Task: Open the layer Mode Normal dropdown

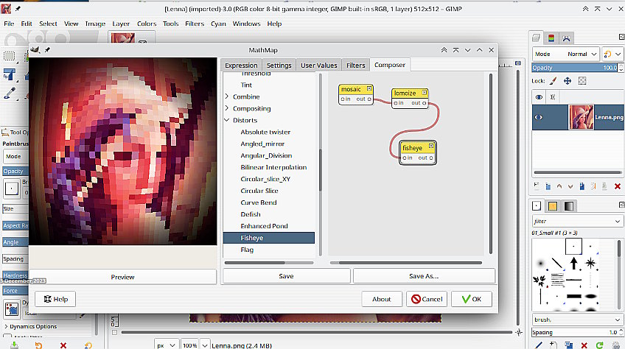Action: tap(565, 54)
